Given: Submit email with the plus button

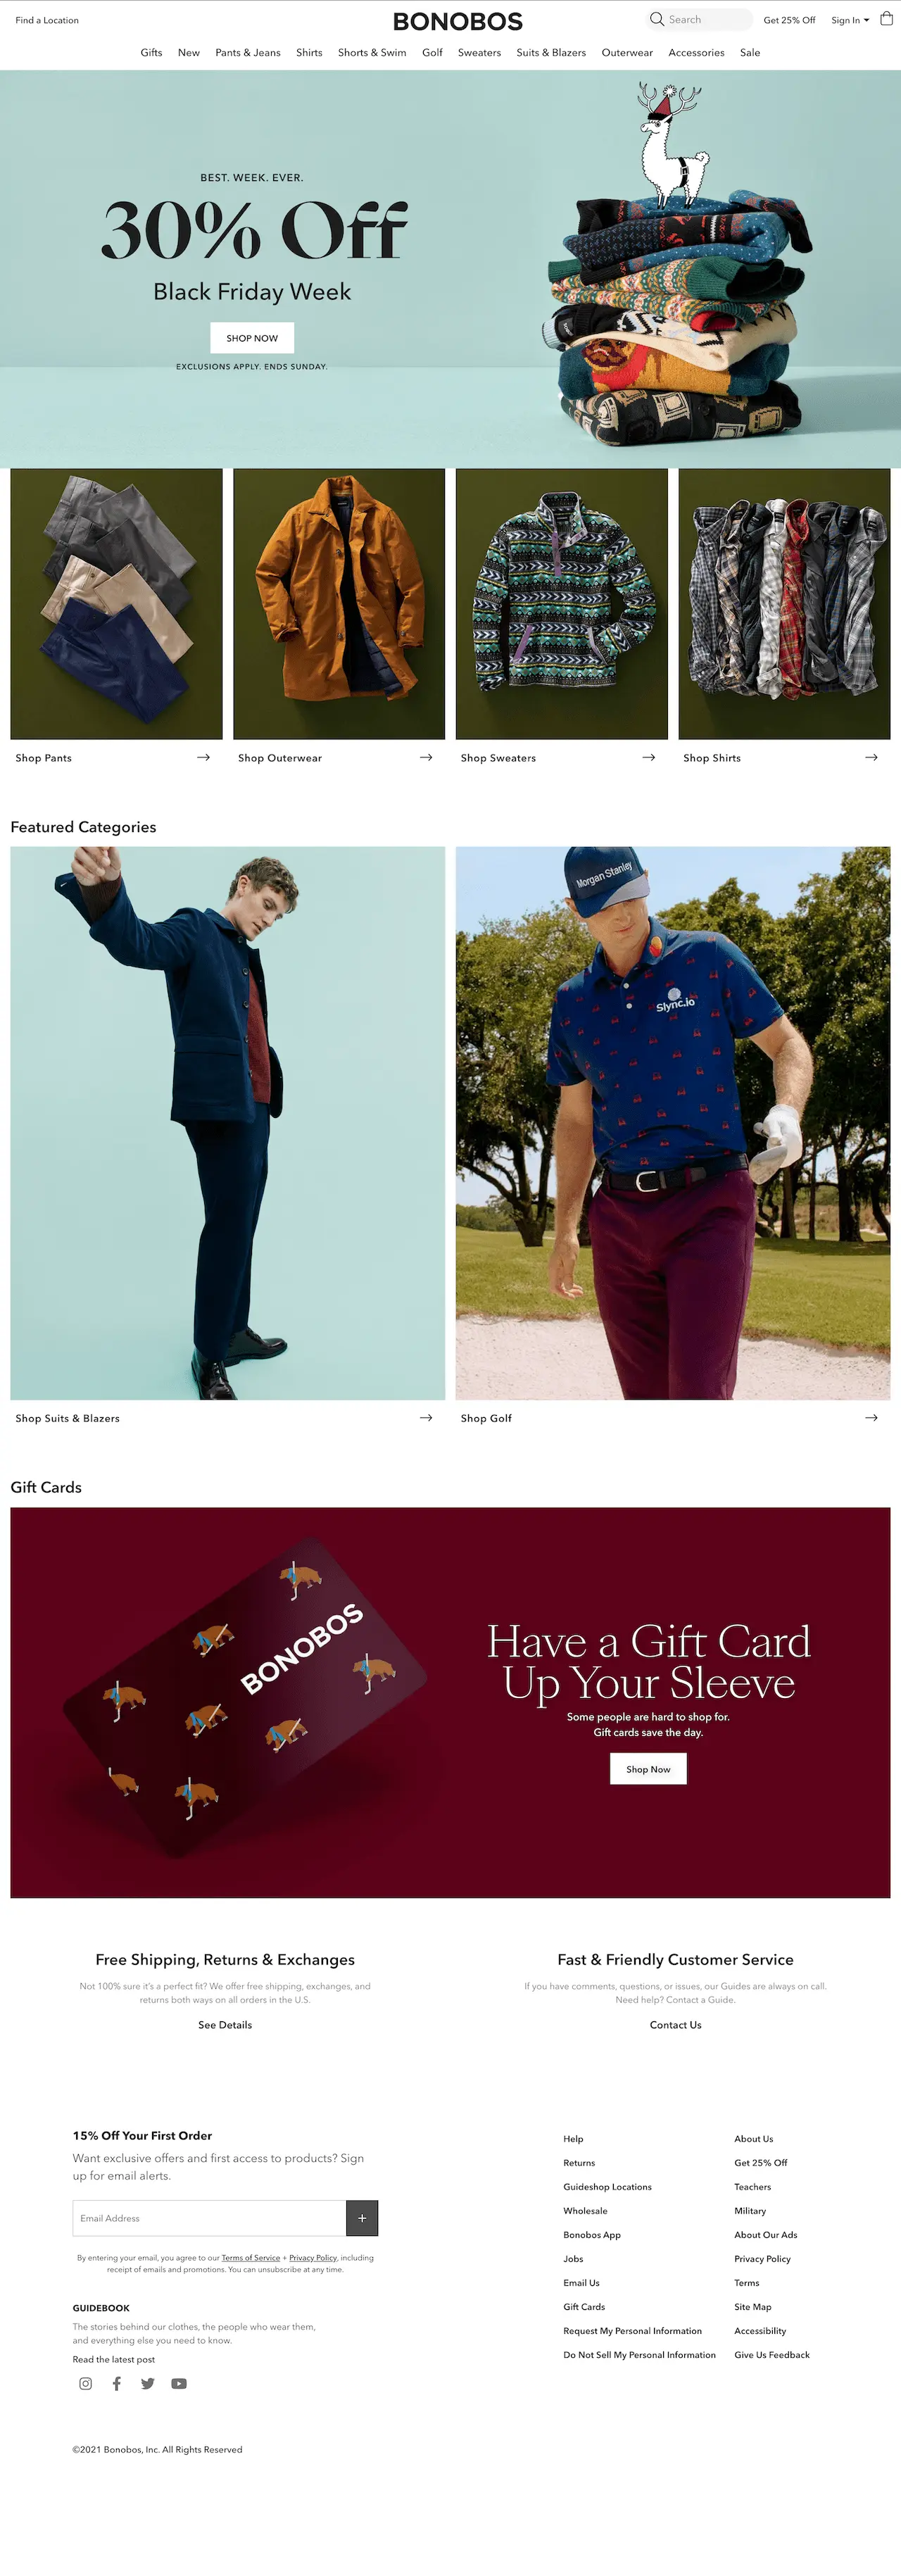Looking at the screenshot, I should [x=362, y=2217].
